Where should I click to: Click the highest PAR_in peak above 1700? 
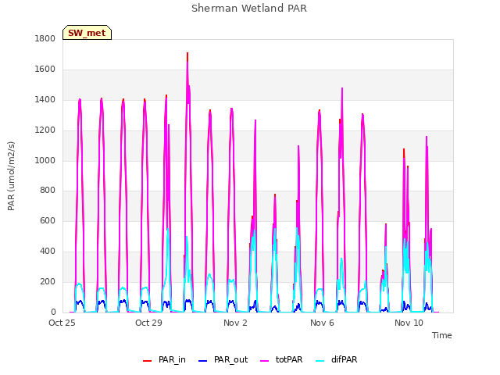pyautogui.click(x=187, y=53)
